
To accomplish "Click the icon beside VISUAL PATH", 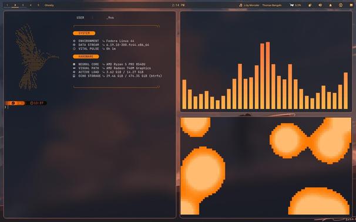I will pyautogui.click(x=74, y=68).
